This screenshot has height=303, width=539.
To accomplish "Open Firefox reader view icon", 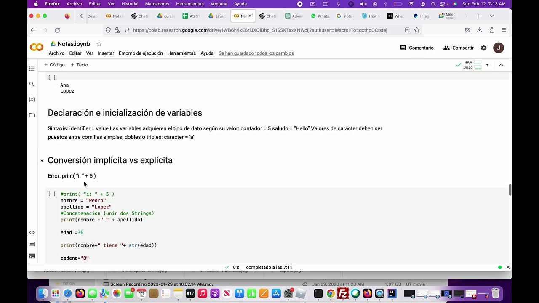I will [407, 30].
